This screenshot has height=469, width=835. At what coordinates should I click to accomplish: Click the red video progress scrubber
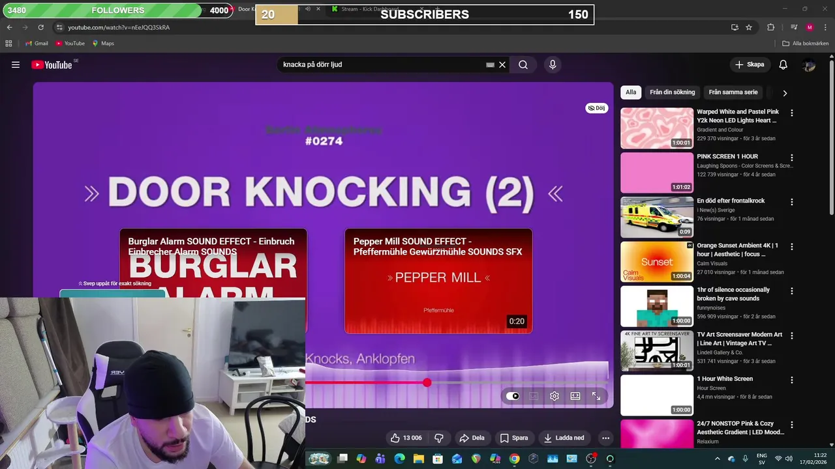pos(427,383)
